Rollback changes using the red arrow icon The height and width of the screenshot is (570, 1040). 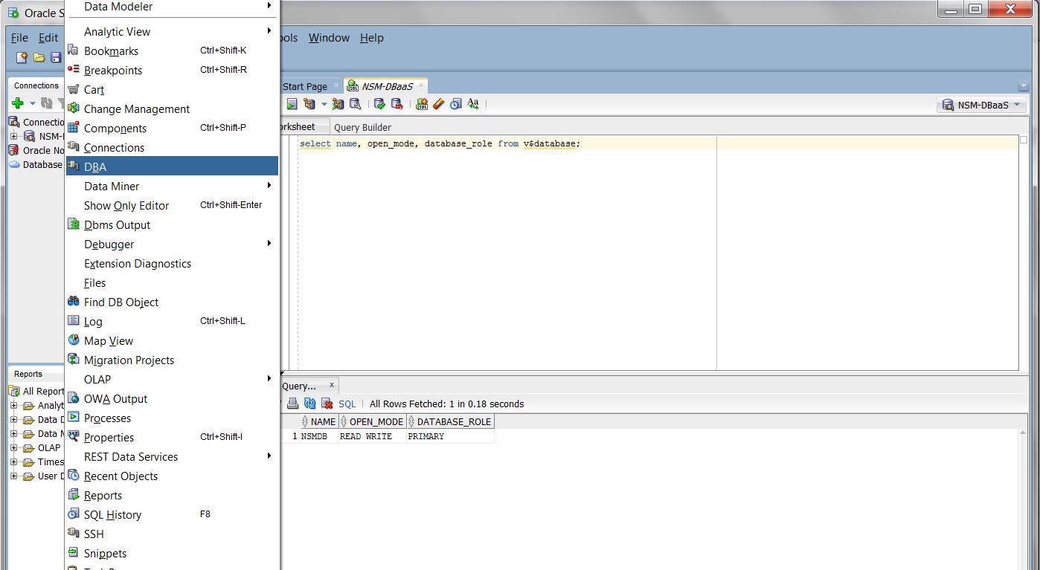pos(397,103)
